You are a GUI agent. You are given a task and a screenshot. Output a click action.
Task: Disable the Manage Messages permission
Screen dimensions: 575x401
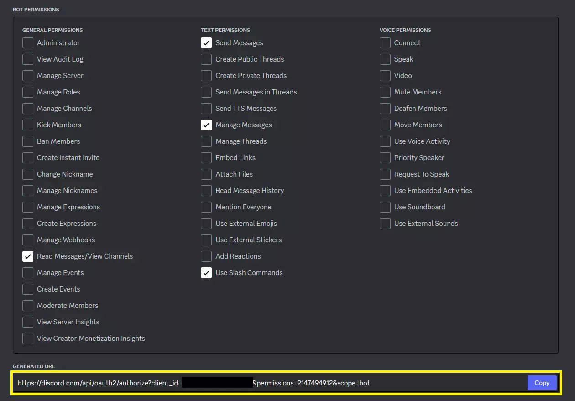206,125
